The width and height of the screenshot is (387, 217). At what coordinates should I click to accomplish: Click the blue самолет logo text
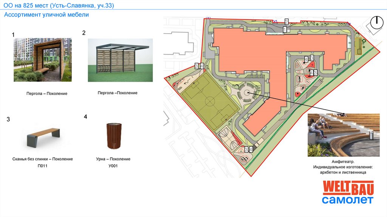(348, 200)
